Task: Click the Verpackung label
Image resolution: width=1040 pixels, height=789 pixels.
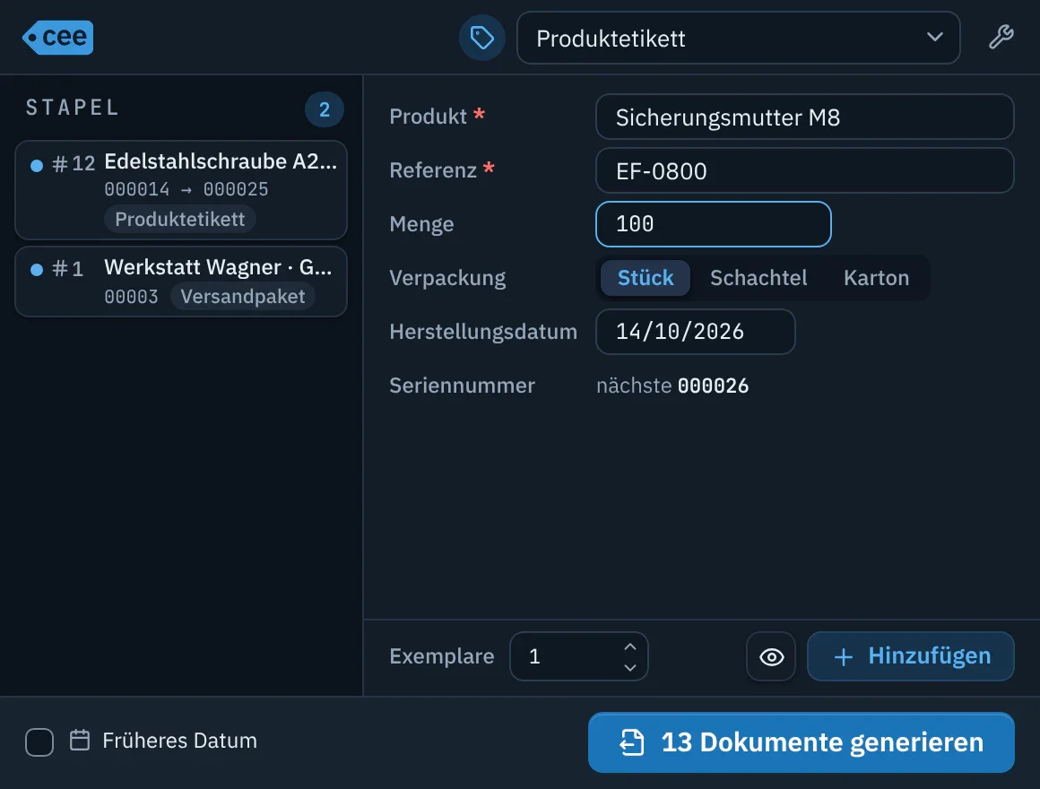Action: [447, 278]
